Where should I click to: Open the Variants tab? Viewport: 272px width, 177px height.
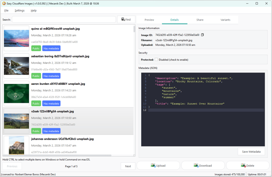(x=225, y=20)
